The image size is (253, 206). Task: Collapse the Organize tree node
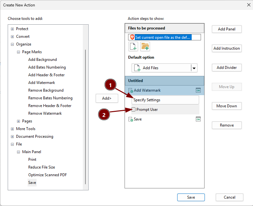pos(12,44)
